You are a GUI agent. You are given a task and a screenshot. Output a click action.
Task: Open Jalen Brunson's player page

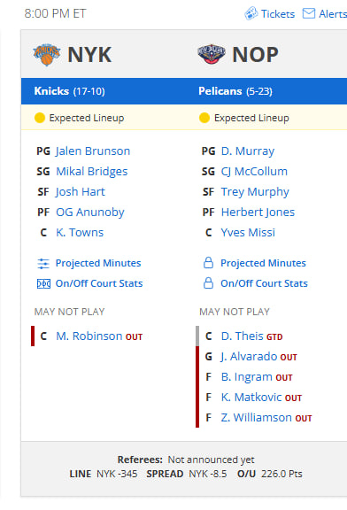coord(93,151)
